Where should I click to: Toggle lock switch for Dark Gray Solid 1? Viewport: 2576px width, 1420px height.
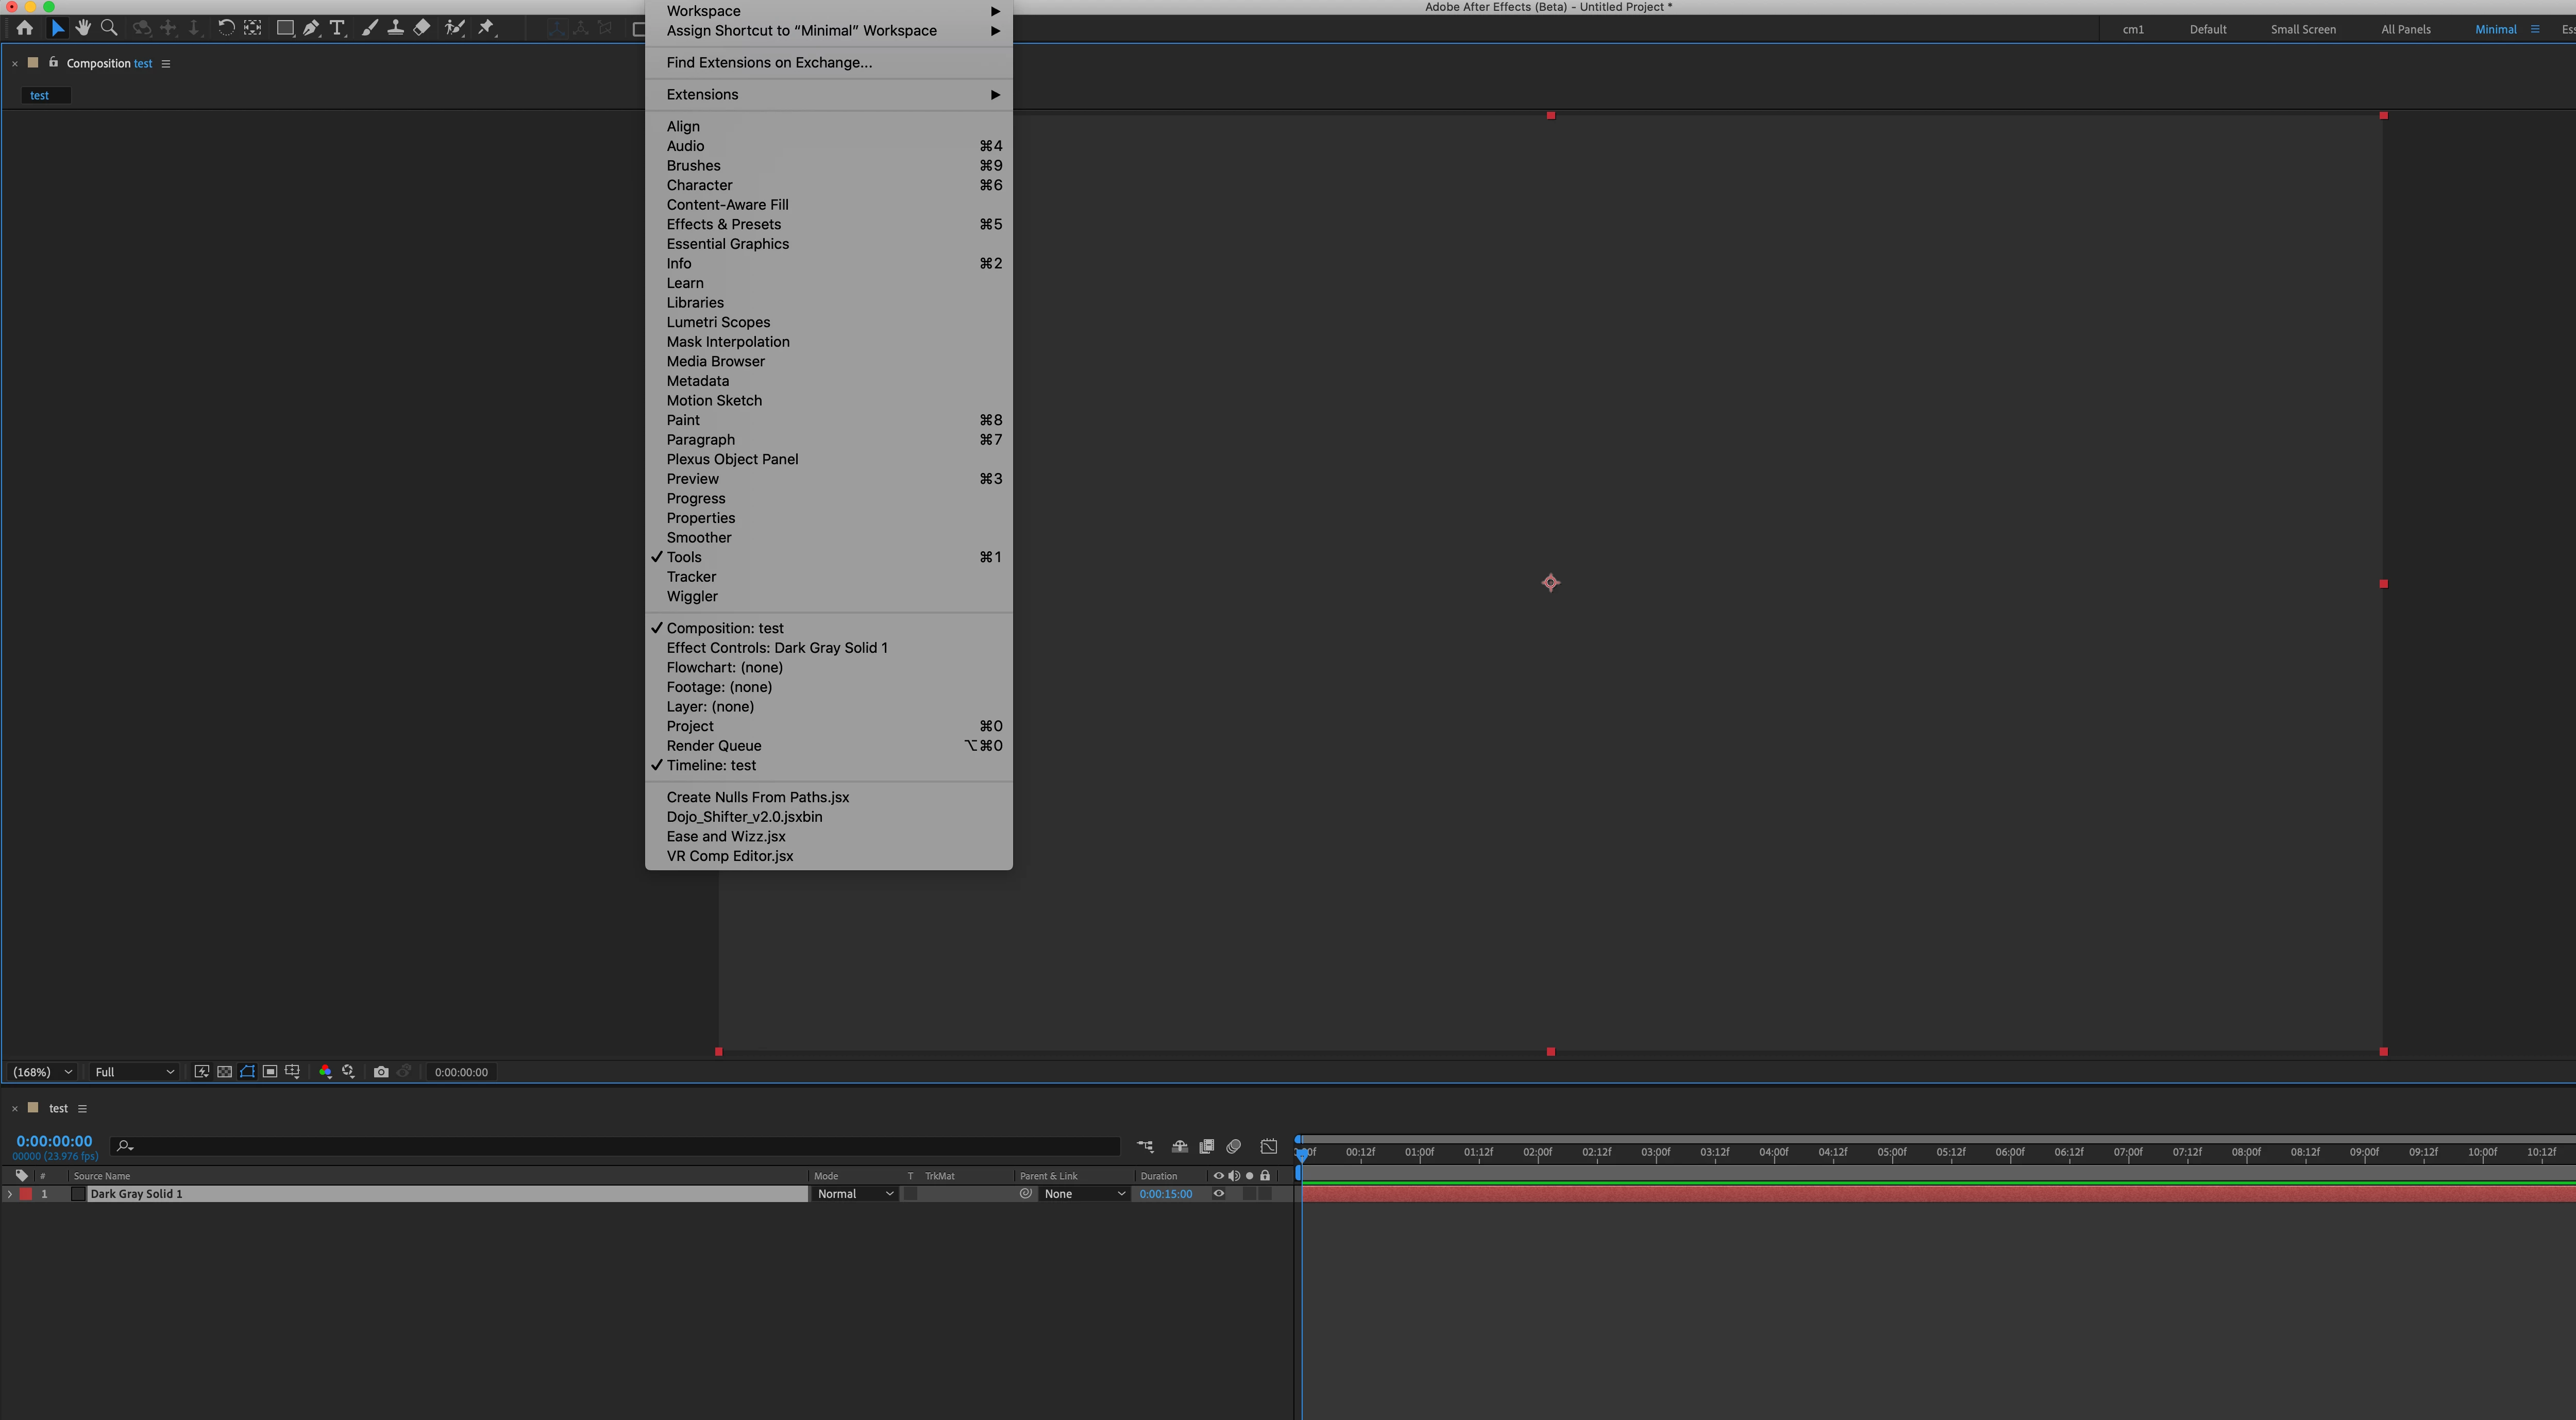pyautogui.click(x=1265, y=1194)
